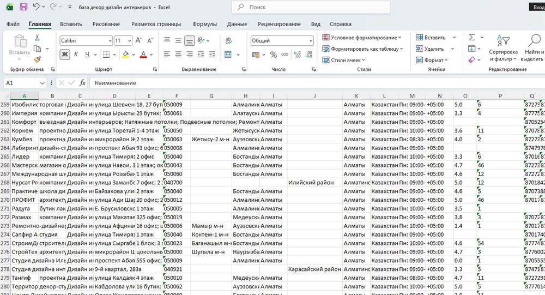Click the Формат cells button
545x295 pixels.
pyautogui.click(x=432, y=60)
